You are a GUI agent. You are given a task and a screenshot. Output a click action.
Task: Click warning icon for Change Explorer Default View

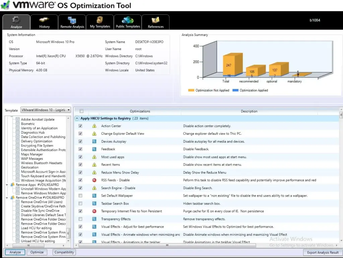[x=94, y=134]
